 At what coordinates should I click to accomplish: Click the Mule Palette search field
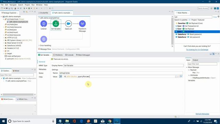(193, 17)
